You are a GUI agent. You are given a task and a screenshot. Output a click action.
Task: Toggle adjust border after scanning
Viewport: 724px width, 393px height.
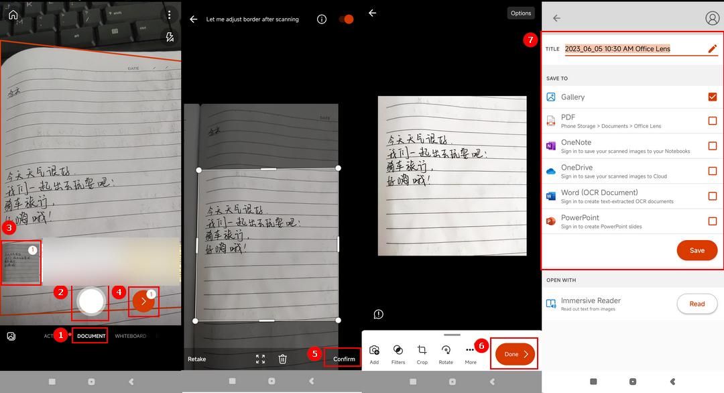(347, 19)
